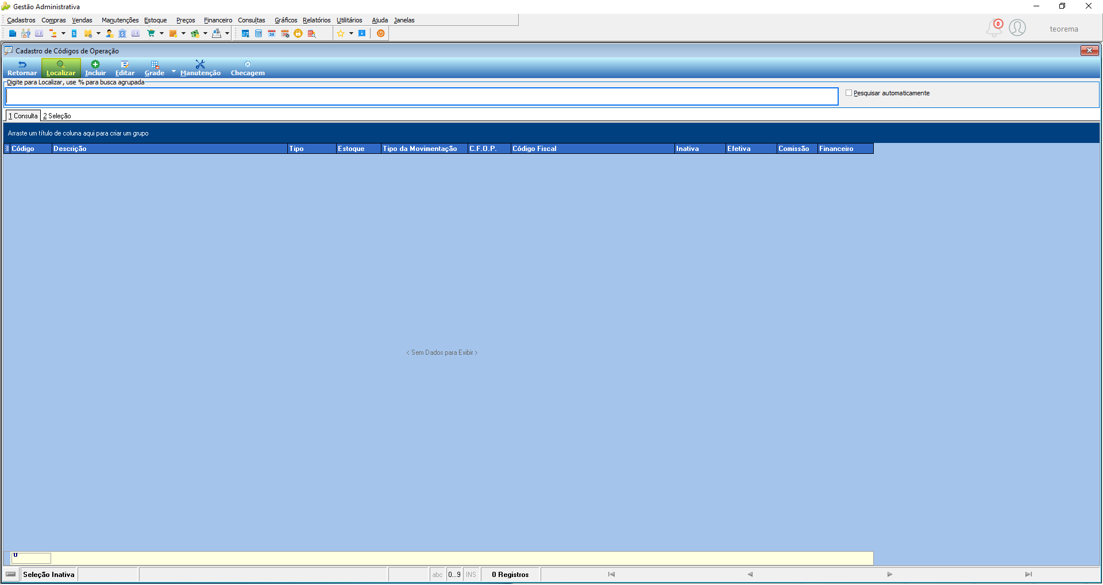Open the people/clients toolbar icon

(26, 33)
